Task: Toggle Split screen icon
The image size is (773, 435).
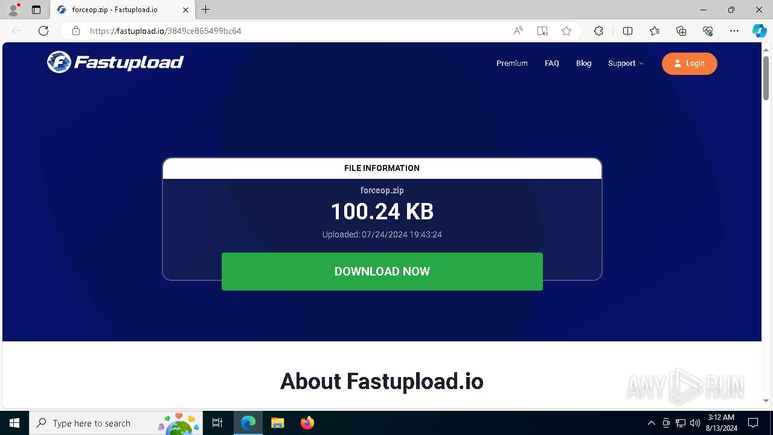Action: click(x=627, y=31)
